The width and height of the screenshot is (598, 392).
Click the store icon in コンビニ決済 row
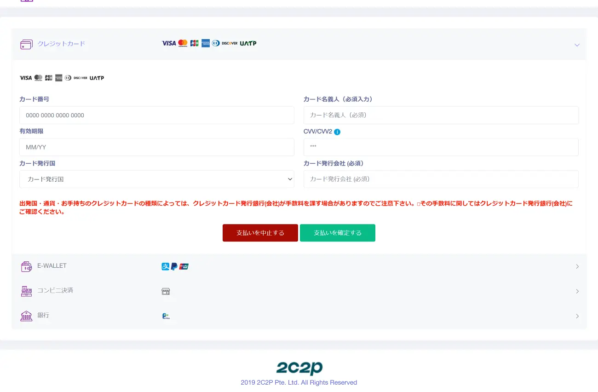(x=166, y=291)
